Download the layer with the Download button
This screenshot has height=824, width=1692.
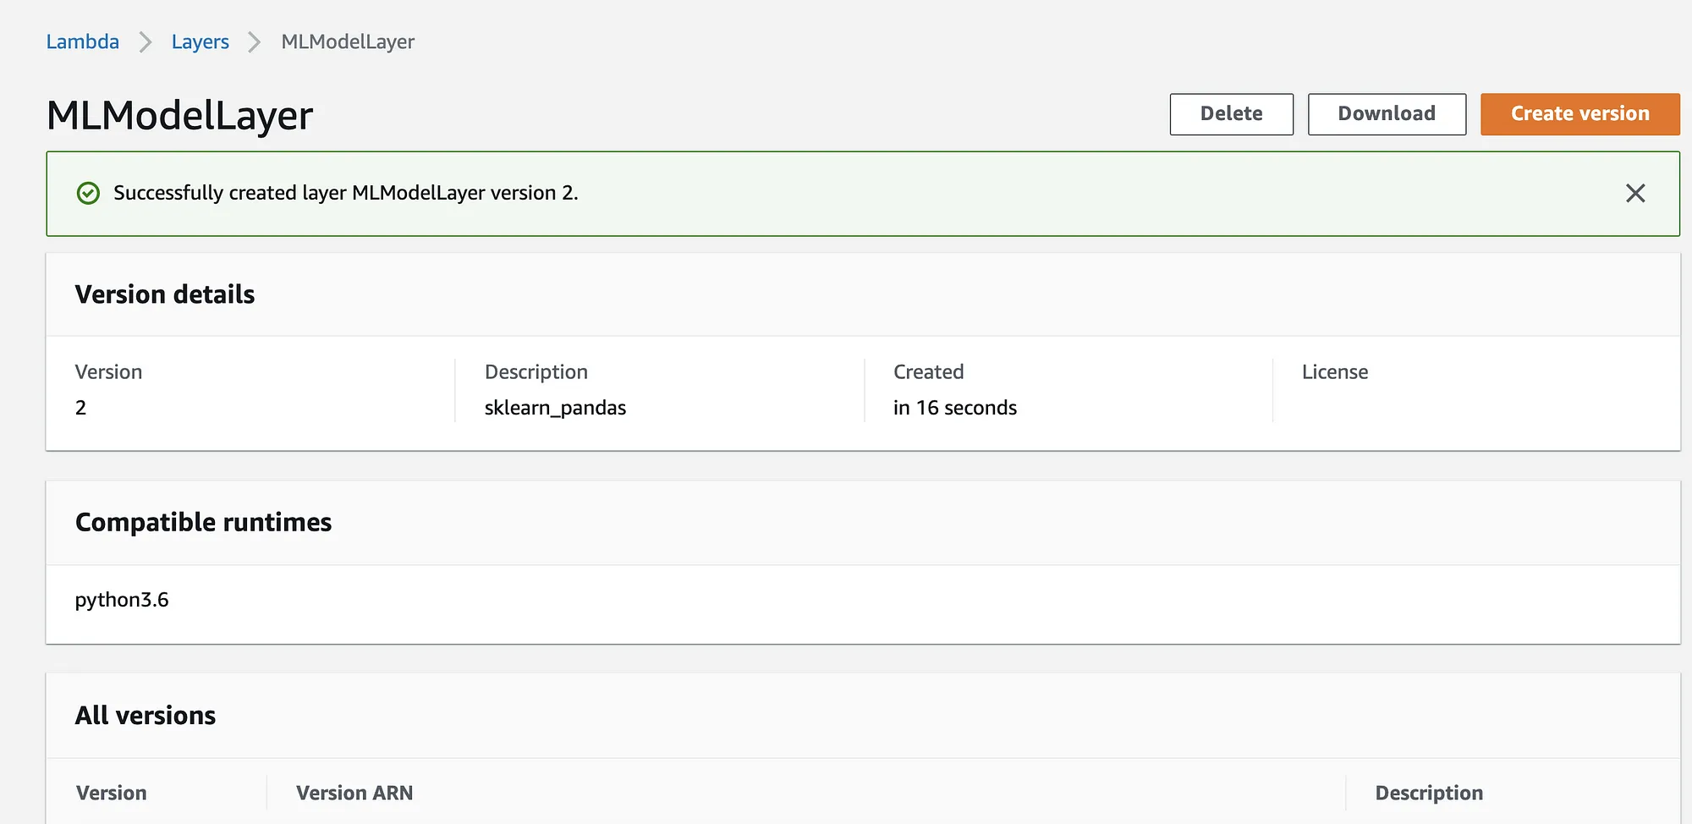(1387, 114)
